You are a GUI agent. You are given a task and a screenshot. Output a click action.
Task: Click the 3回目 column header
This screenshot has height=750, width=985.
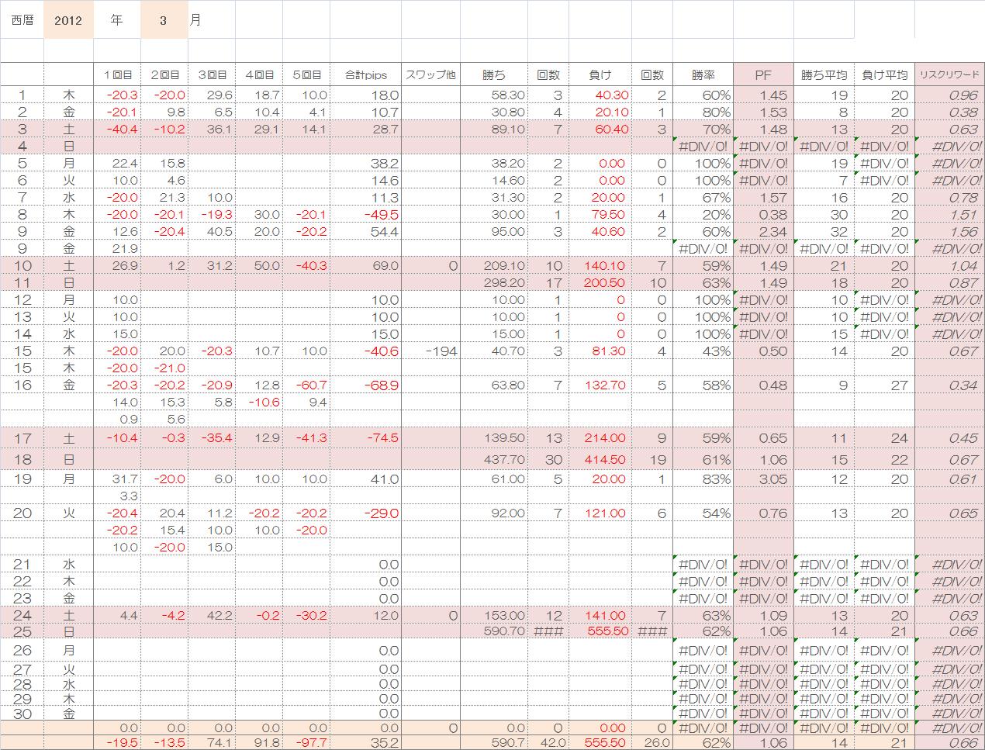pyautogui.click(x=212, y=74)
